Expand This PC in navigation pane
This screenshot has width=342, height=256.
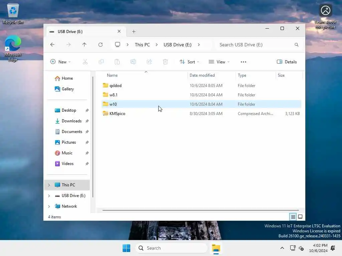[49, 185]
